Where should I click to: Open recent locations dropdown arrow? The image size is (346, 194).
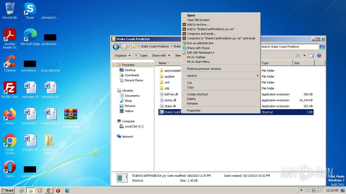[x=129, y=47]
